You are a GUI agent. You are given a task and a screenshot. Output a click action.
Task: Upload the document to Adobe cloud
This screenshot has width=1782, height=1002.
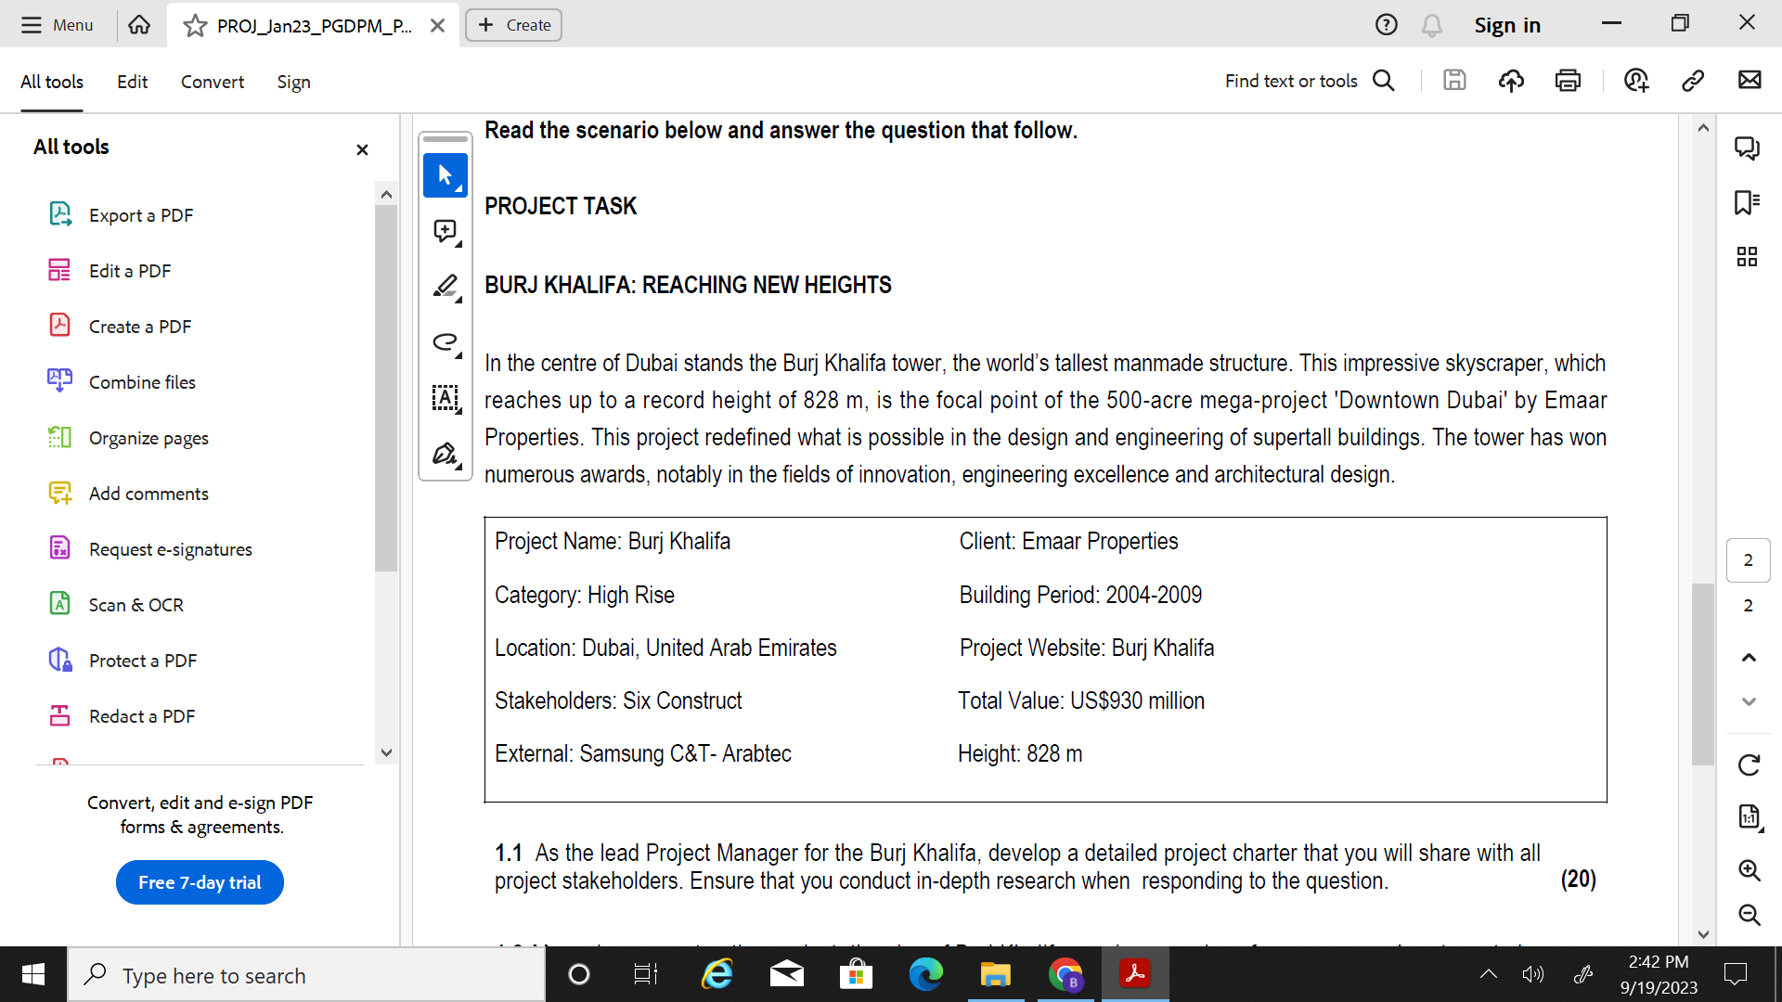1510,81
